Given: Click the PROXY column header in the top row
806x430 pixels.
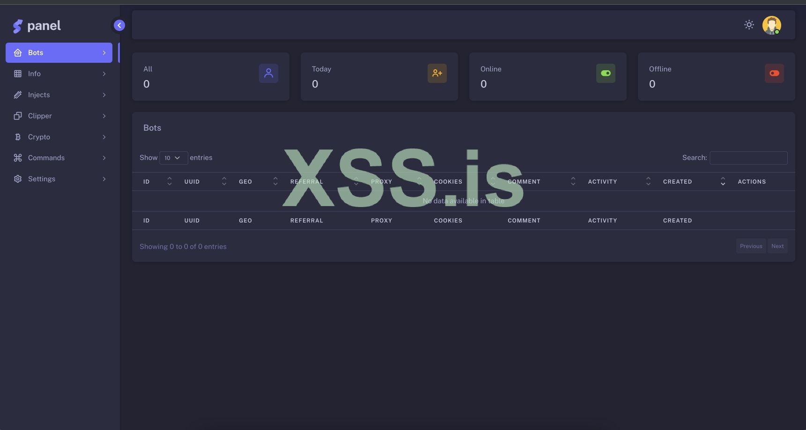Looking at the screenshot, I should tap(382, 182).
